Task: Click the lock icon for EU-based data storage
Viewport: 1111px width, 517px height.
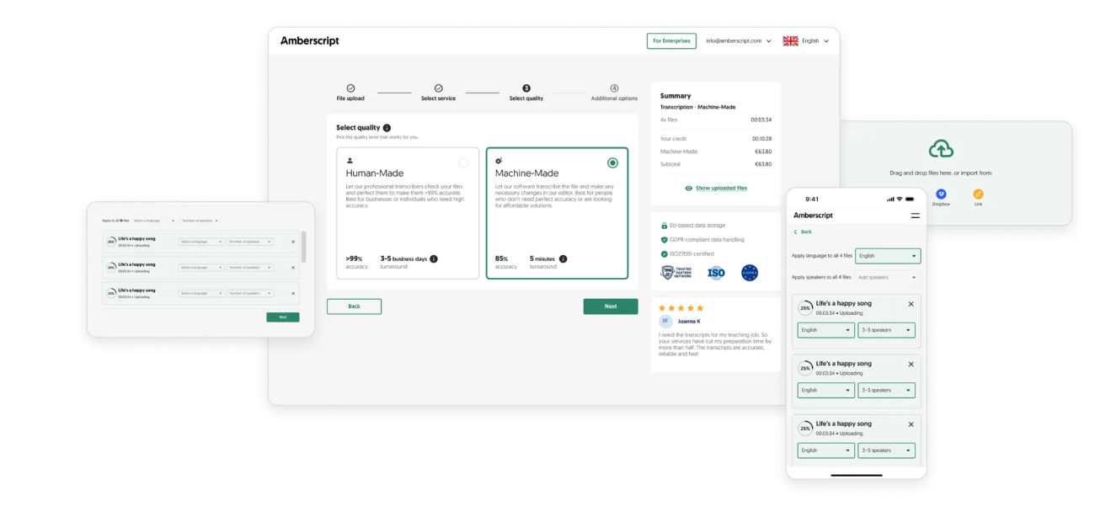Action: pos(664,226)
